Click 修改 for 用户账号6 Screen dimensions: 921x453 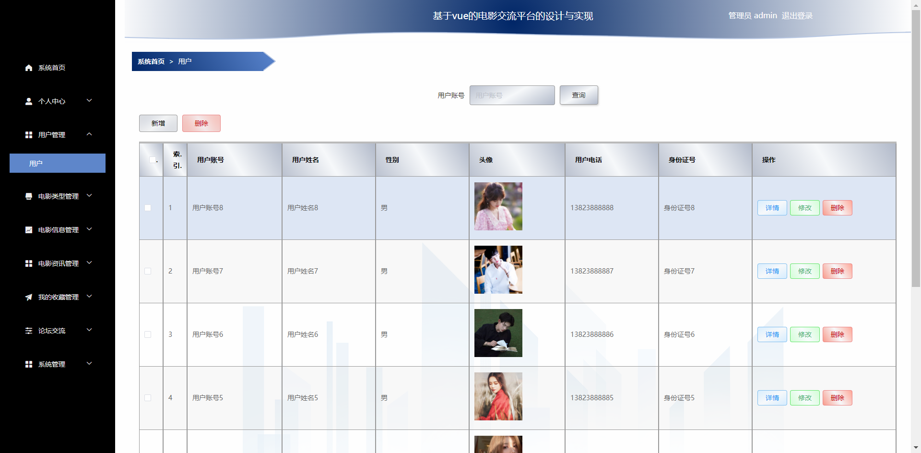click(805, 334)
